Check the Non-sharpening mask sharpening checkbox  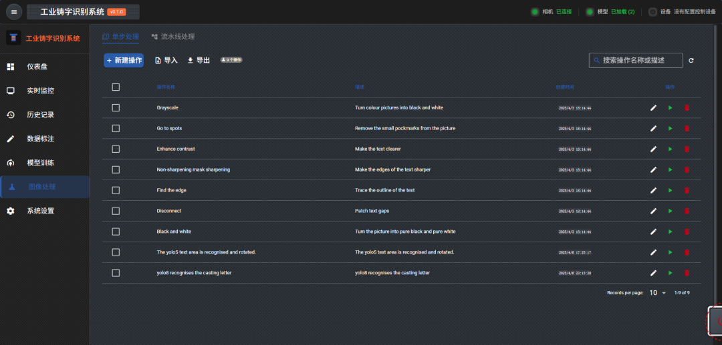point(116,169)
